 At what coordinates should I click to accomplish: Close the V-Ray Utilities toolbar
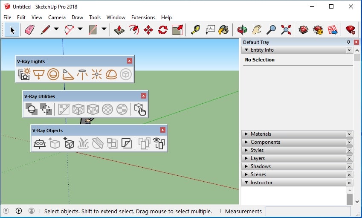[144, 96]
